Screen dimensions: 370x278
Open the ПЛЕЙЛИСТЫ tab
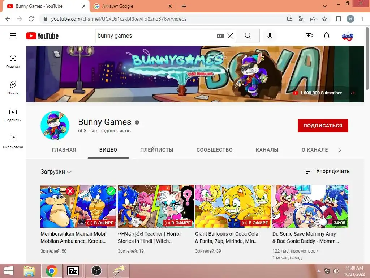click(x=157, y=150)
